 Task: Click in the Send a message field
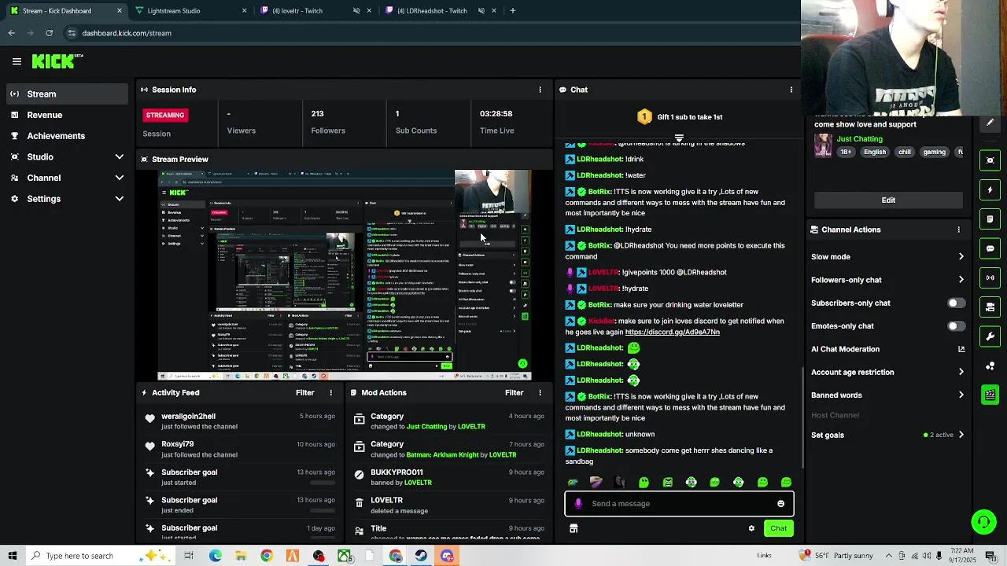(679, 504)
